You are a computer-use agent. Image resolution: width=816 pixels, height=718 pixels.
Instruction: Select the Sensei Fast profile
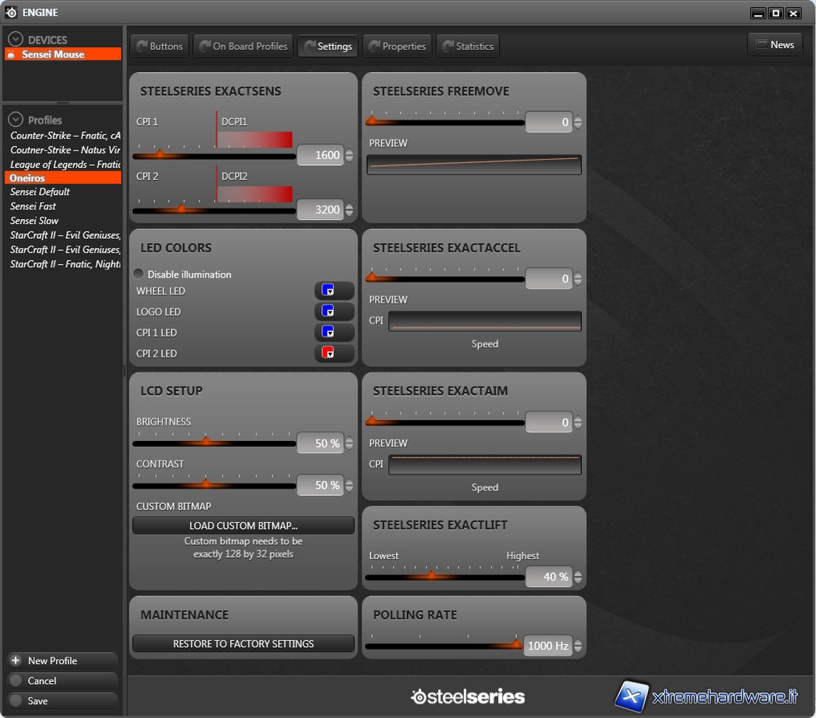pyautogui.click(x=33, y=206)
